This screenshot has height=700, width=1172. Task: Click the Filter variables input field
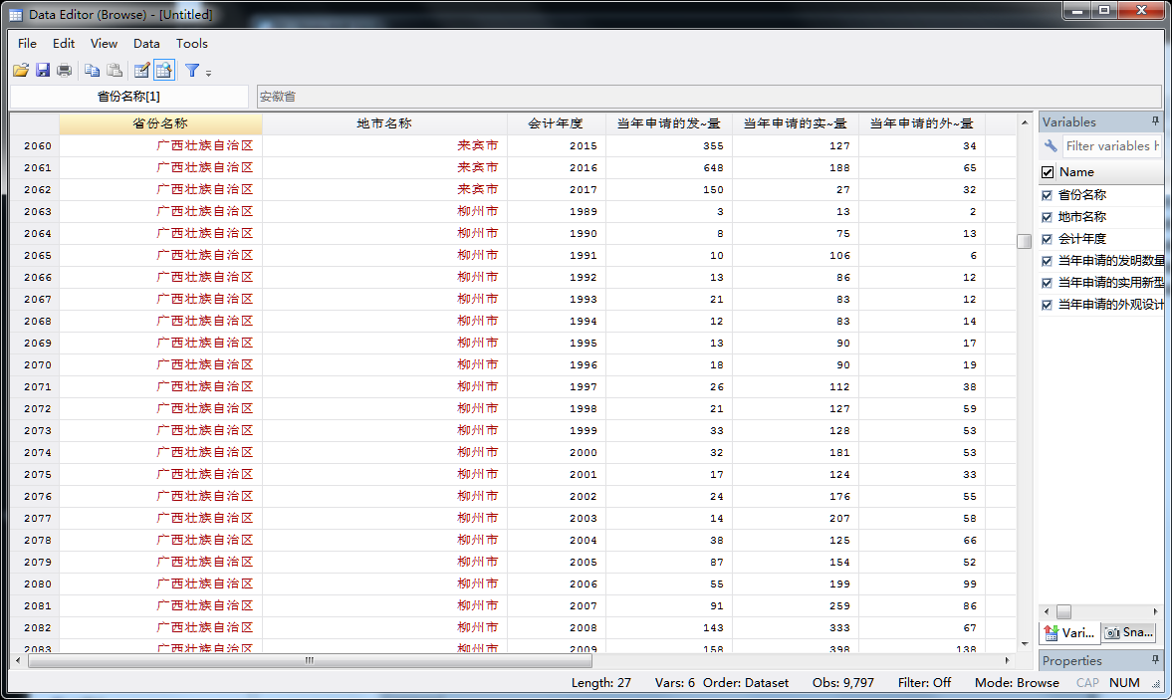pos(1111,145)
